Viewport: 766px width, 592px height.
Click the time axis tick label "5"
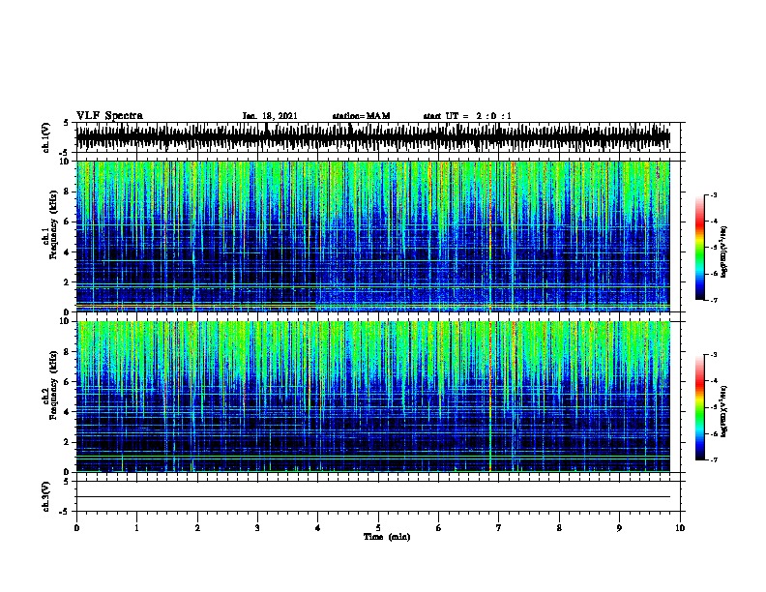click(378, 528)
